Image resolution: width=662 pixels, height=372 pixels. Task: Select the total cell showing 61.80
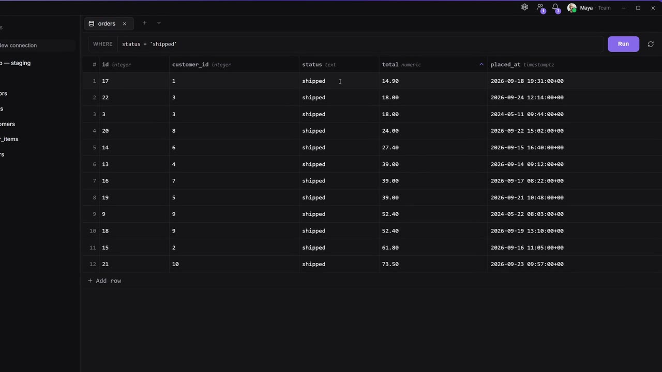coord(433,247)
